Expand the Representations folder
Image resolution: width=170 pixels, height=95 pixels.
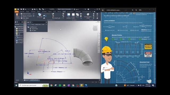pos(15,32)
